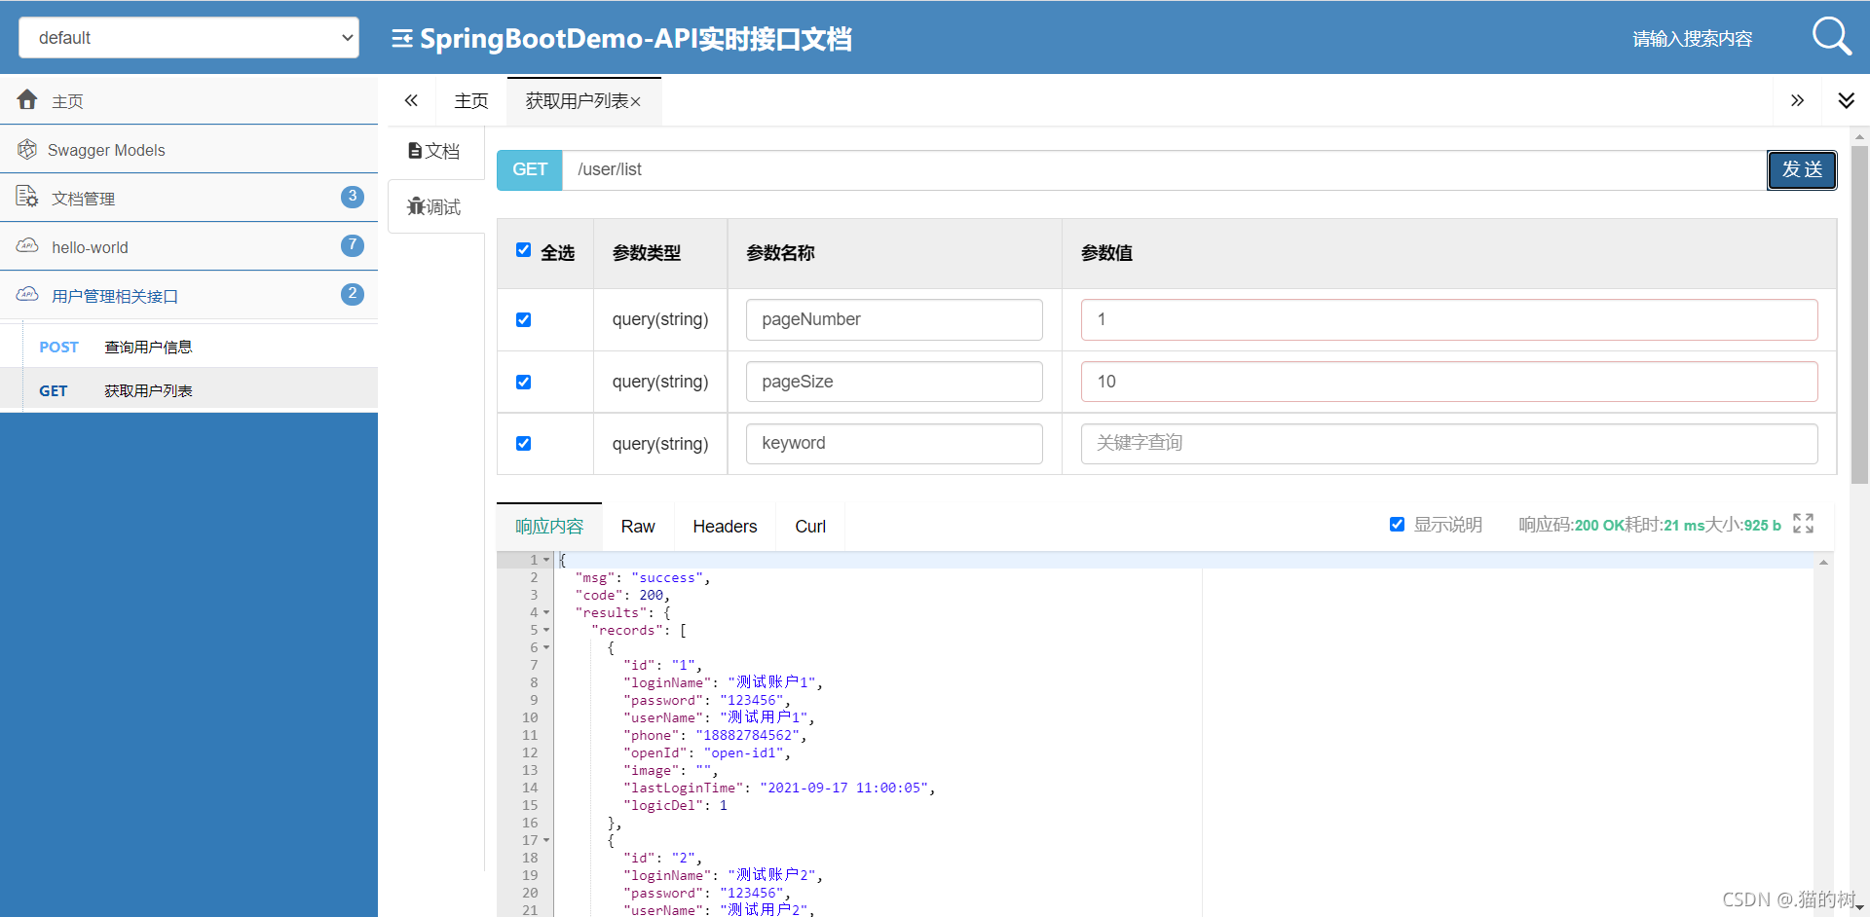Uncheck the pageSize parameter checkbox
This screenshot has height=917, width=1870.
(x=523, y=382)
